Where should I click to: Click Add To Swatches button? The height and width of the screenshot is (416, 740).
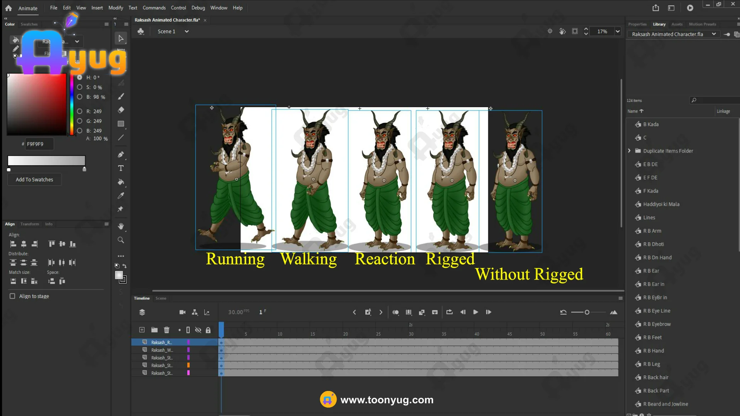click(34, 179)
